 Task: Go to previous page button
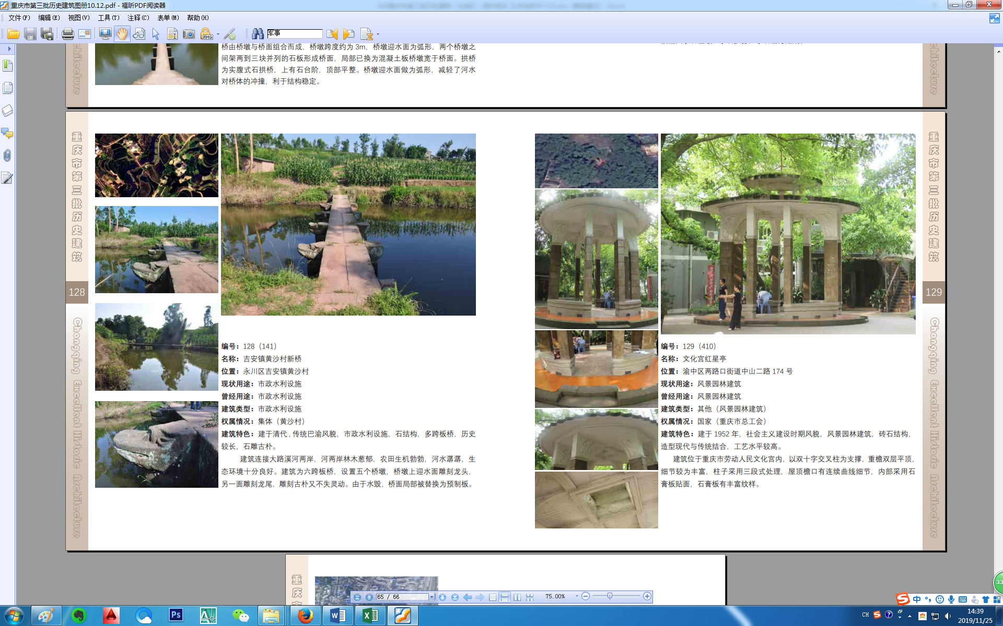[x=369, y=597]
